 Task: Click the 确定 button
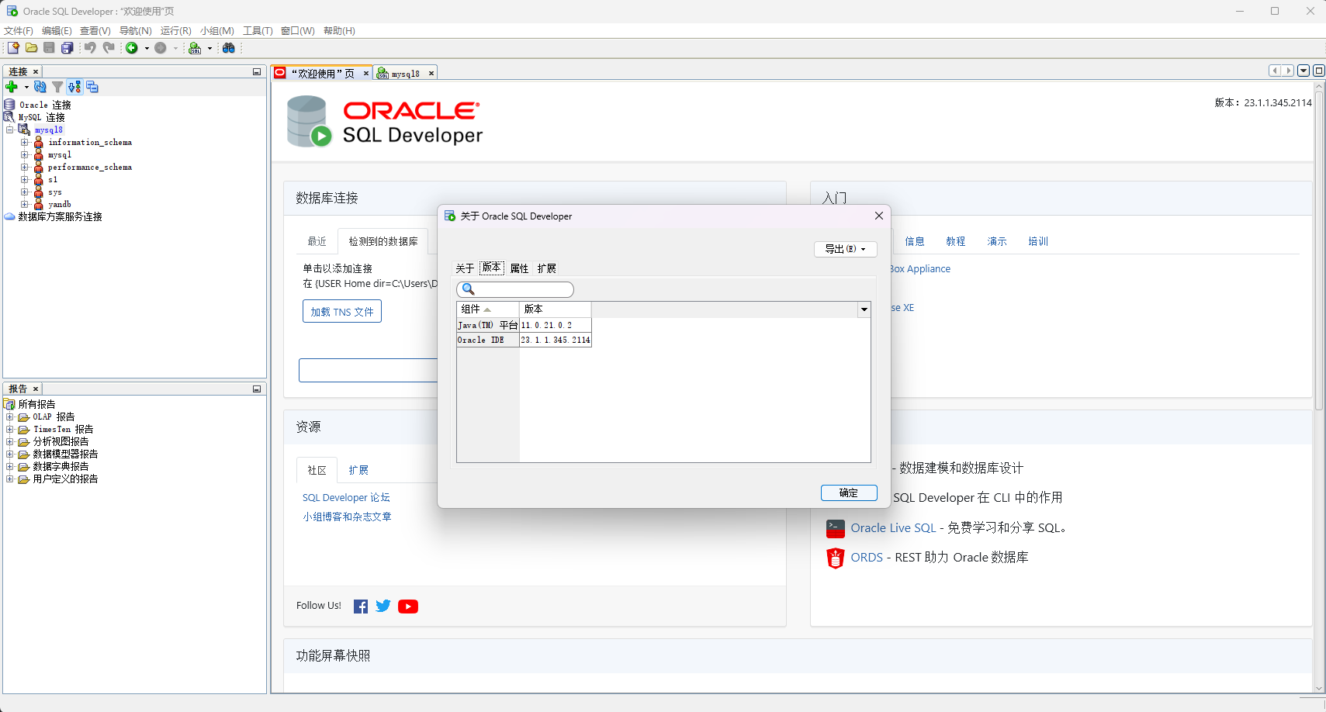(x=849, y=493)
